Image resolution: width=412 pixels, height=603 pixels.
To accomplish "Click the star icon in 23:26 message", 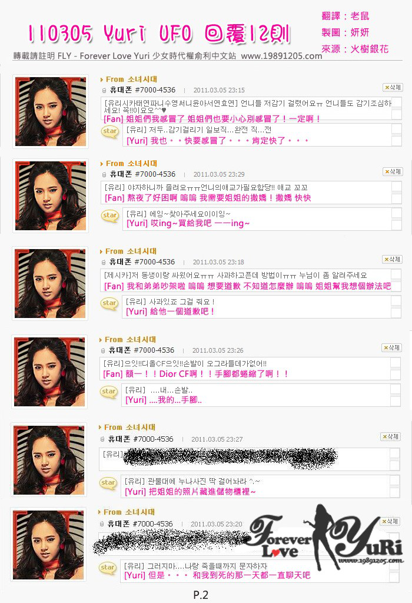I will [109, 392].
